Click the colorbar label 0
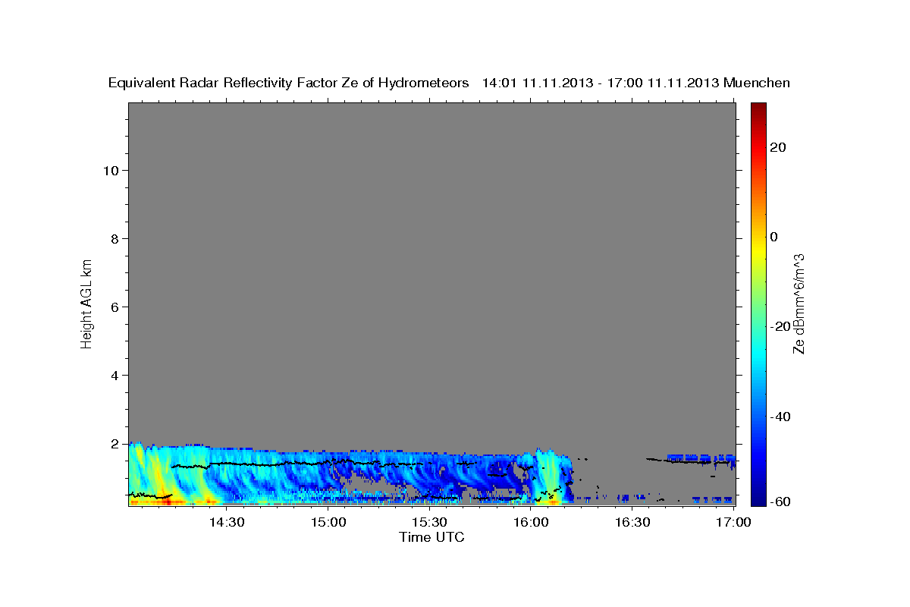910x607 pixels. [774, 237]
